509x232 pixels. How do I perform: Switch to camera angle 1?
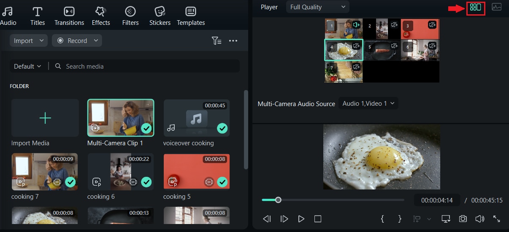click(x=344, y=29)
